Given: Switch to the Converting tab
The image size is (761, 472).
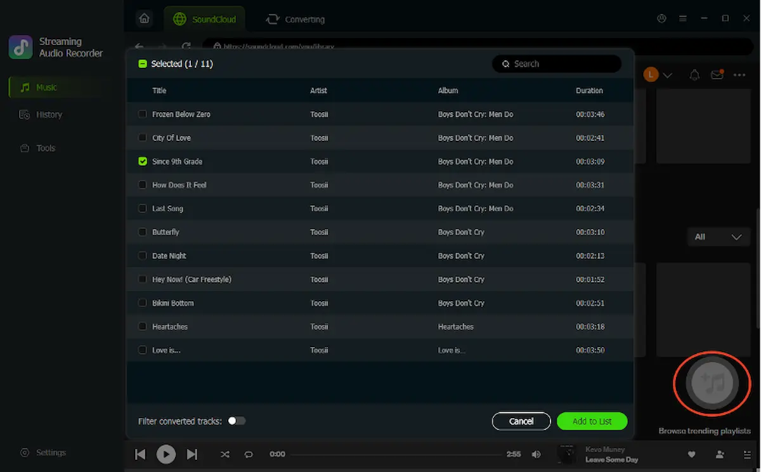Looking at the screenshot, I should (x=296, y=20).
